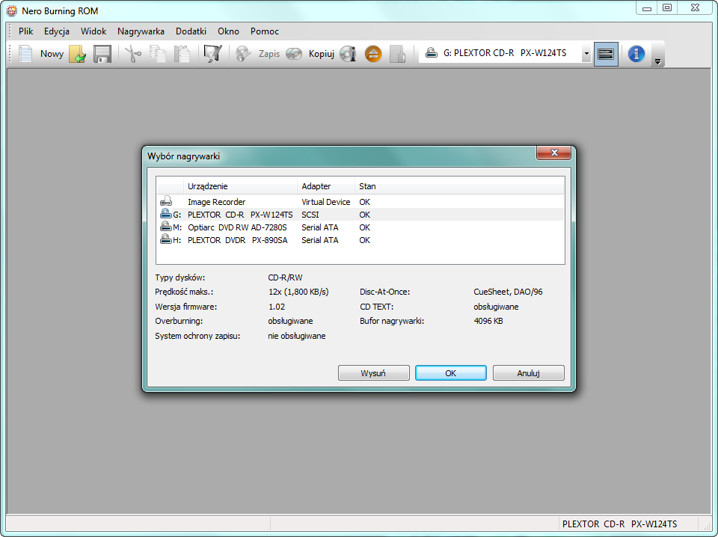Open the Okno menu

pyautogui.click(x=229, y=31)
